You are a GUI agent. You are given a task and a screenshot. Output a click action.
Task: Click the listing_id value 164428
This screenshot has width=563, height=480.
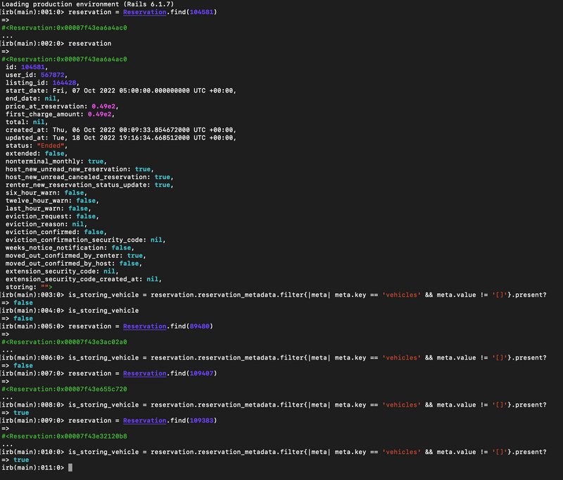click(64, 82)
